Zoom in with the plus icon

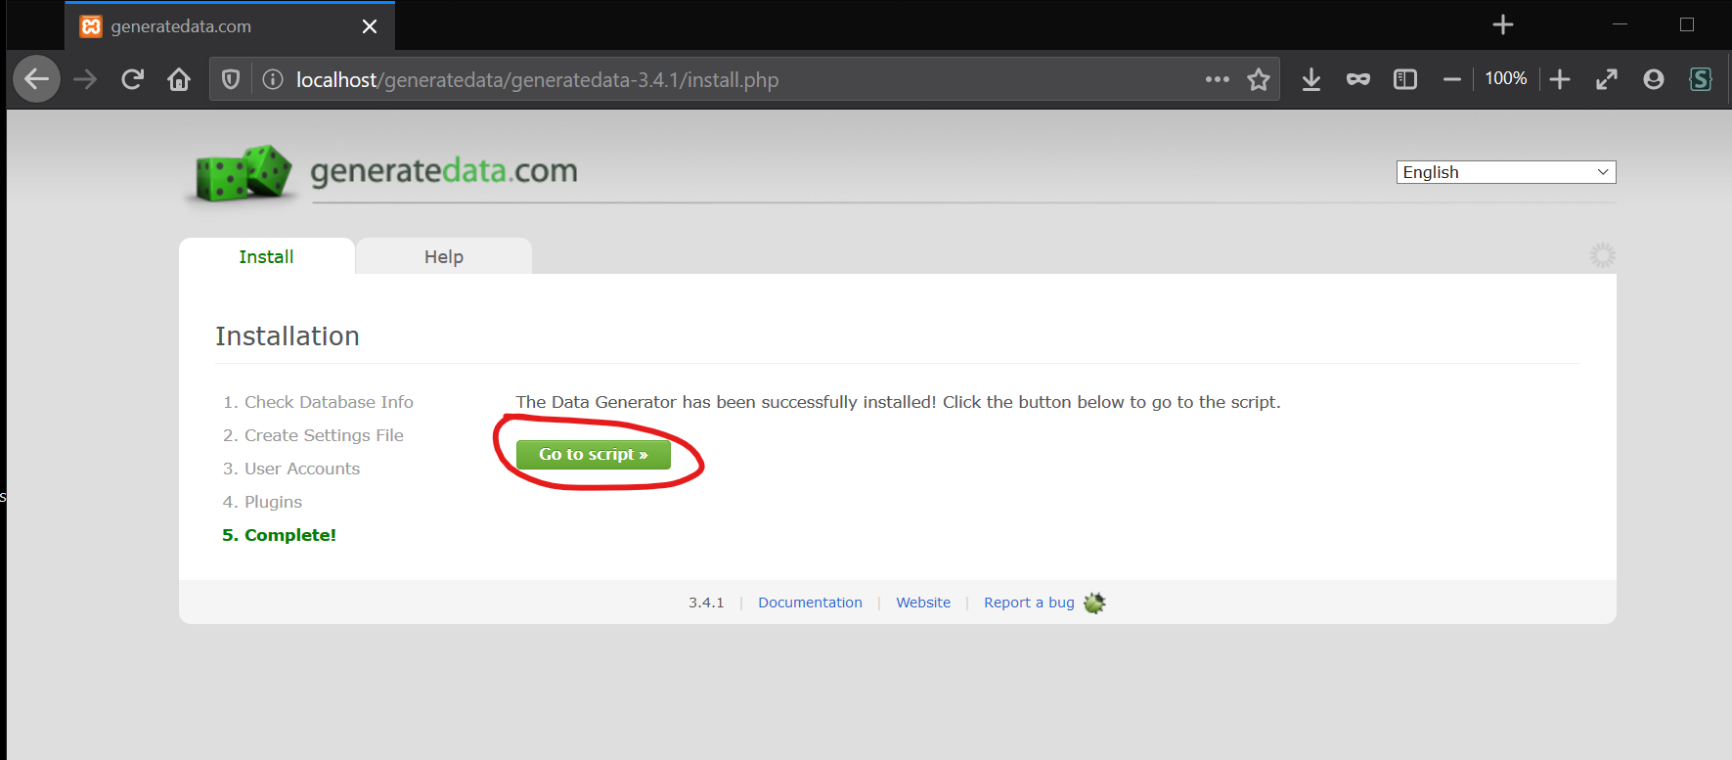pyautogui.click(x=1560, y=79)
